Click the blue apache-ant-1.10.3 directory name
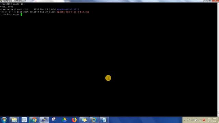 pyautogui.click(x=68, y=9)
